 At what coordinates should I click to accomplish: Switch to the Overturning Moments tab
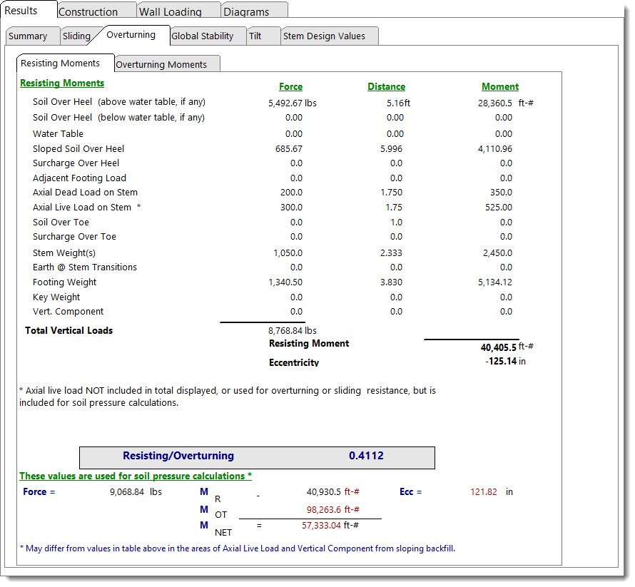[161, 64]
